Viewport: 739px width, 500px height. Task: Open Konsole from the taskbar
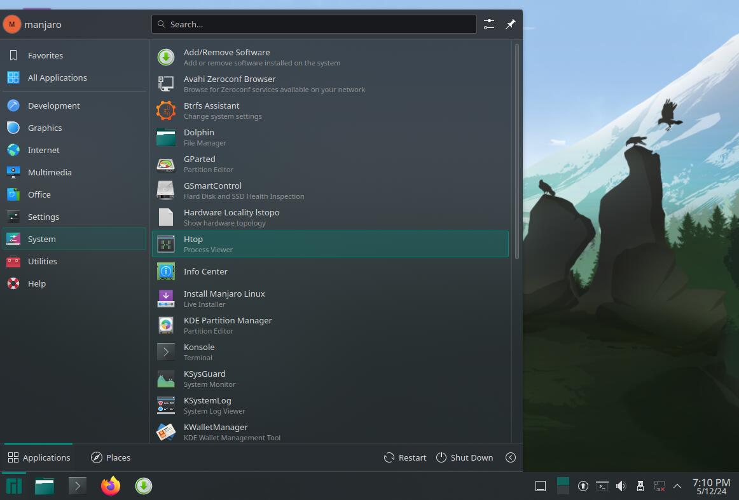78,486
